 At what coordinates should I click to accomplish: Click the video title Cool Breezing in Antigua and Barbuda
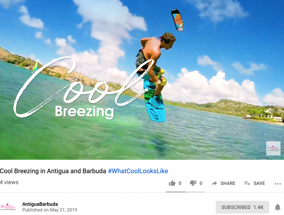[x=53, y=171]
